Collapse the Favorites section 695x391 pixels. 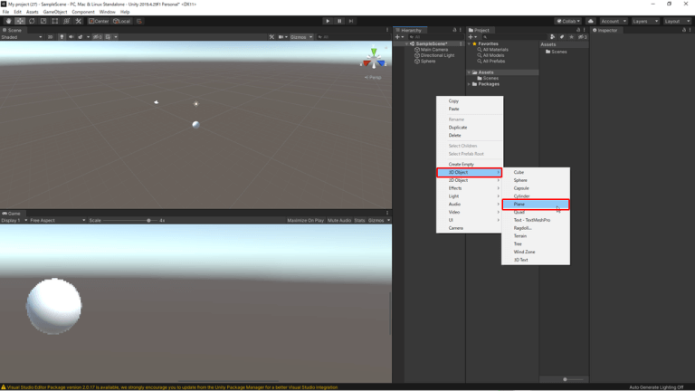(x=470, y=43)
